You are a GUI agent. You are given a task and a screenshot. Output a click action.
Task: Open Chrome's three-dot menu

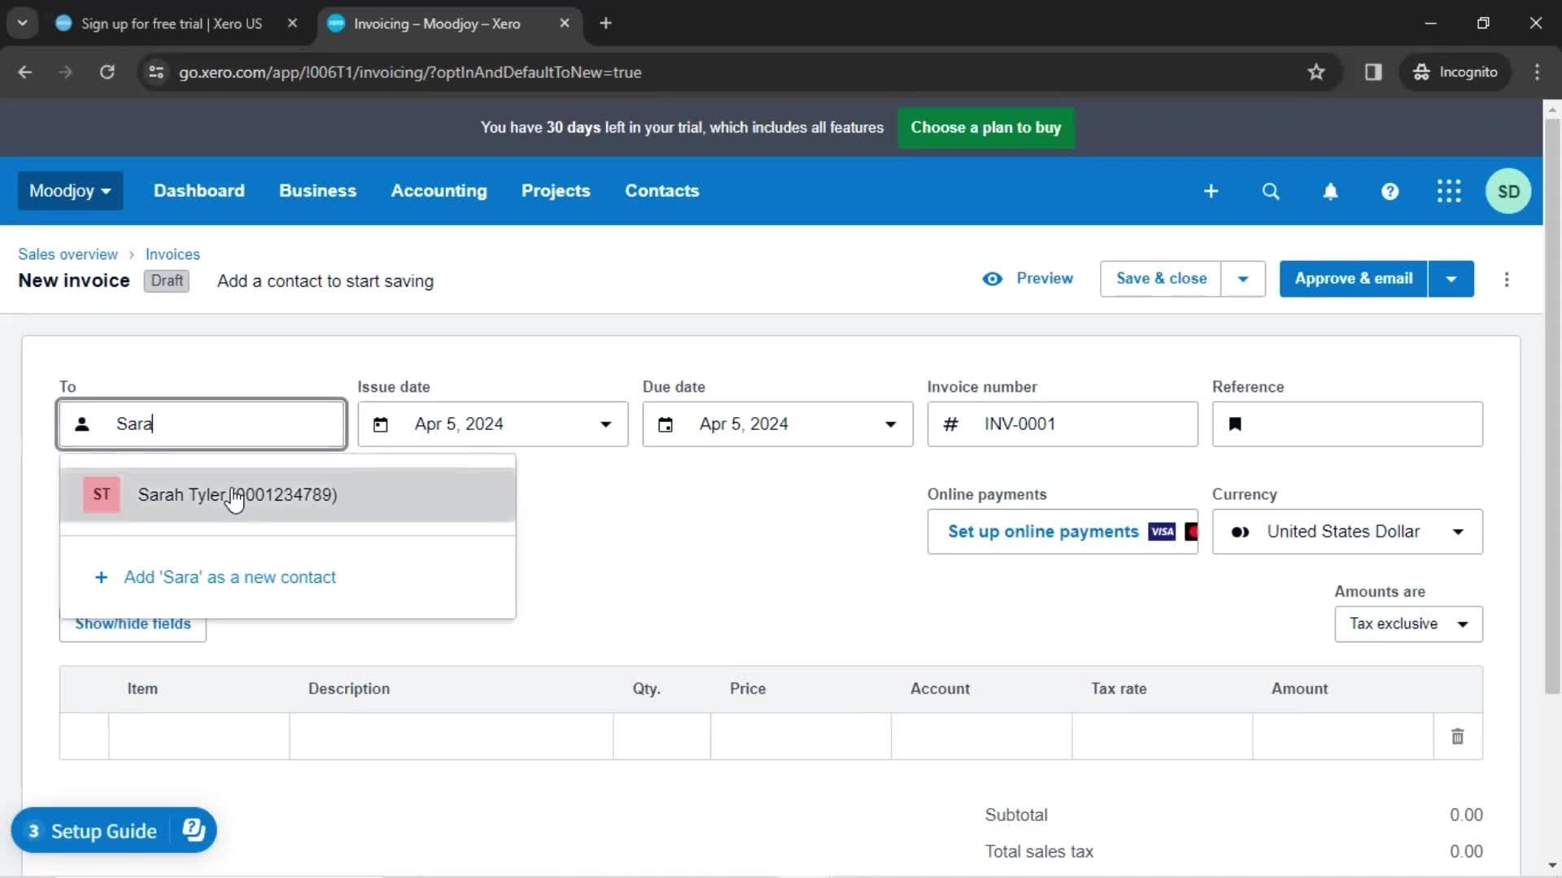coord(1537,72)
